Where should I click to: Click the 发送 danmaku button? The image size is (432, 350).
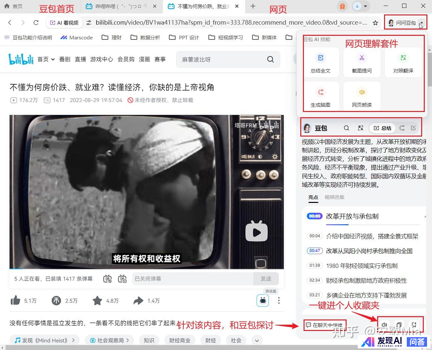(266, 279)
